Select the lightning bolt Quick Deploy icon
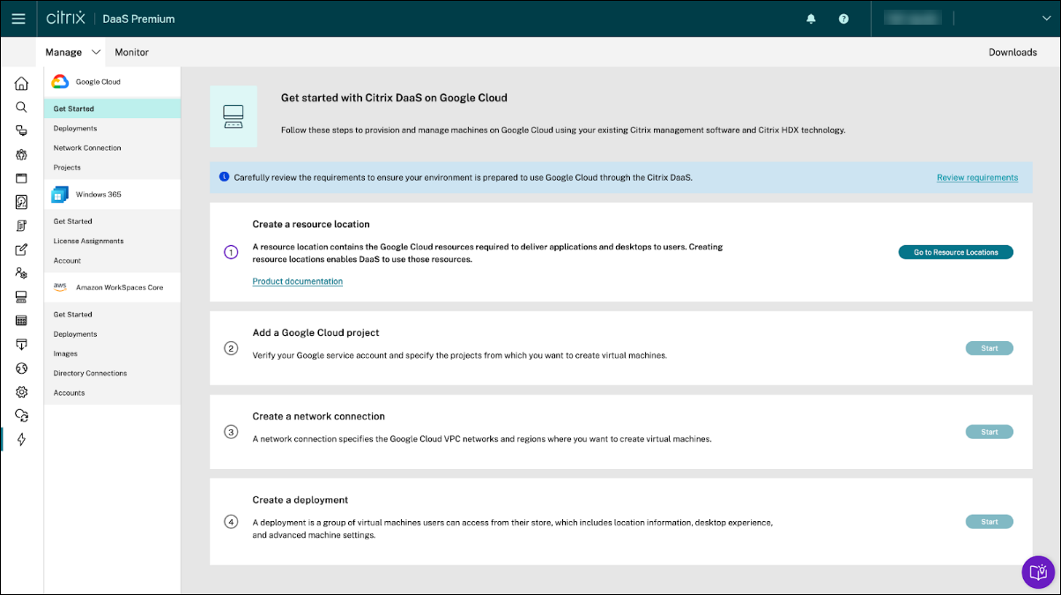1061x595 pixels. [x=22, y=440]
